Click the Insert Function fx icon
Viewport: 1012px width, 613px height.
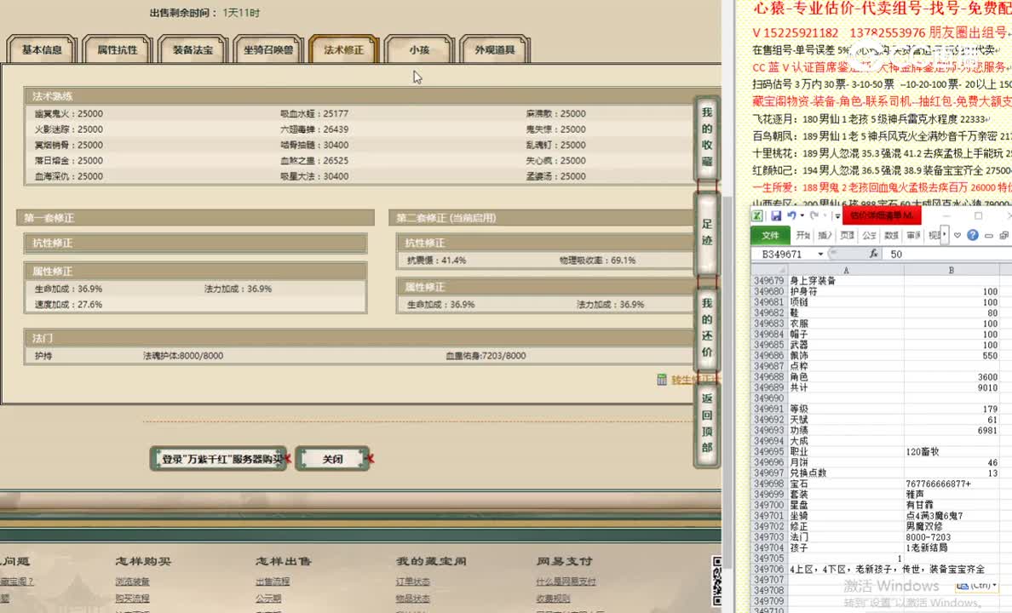pos(873,252)
